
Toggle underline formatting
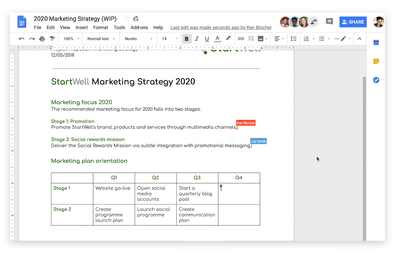(207, 39)
